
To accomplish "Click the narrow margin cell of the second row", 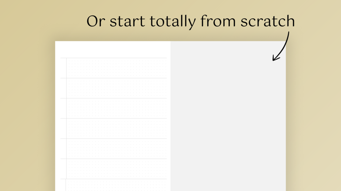I will (63, 88).
